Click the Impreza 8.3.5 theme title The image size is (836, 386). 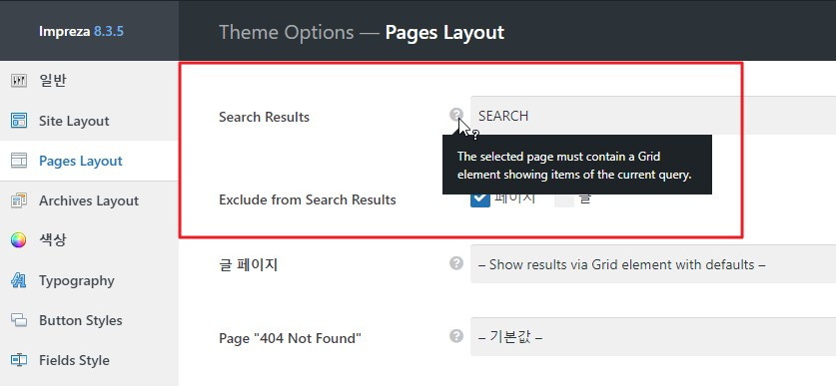click(x=81, y=31)
